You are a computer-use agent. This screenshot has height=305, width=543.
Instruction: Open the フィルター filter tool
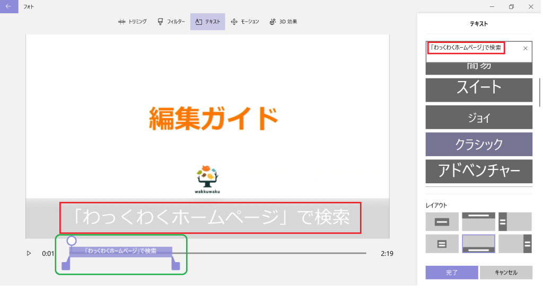tap(171, 22)
